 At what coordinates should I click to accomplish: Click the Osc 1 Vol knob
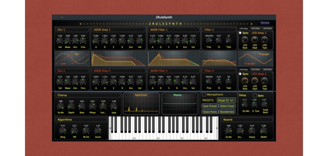[x=60, y=41]
